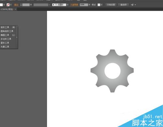This screenshot has width=163, height=127.
Task: Open the brush definition dropdown arrow
Action: 67,5
